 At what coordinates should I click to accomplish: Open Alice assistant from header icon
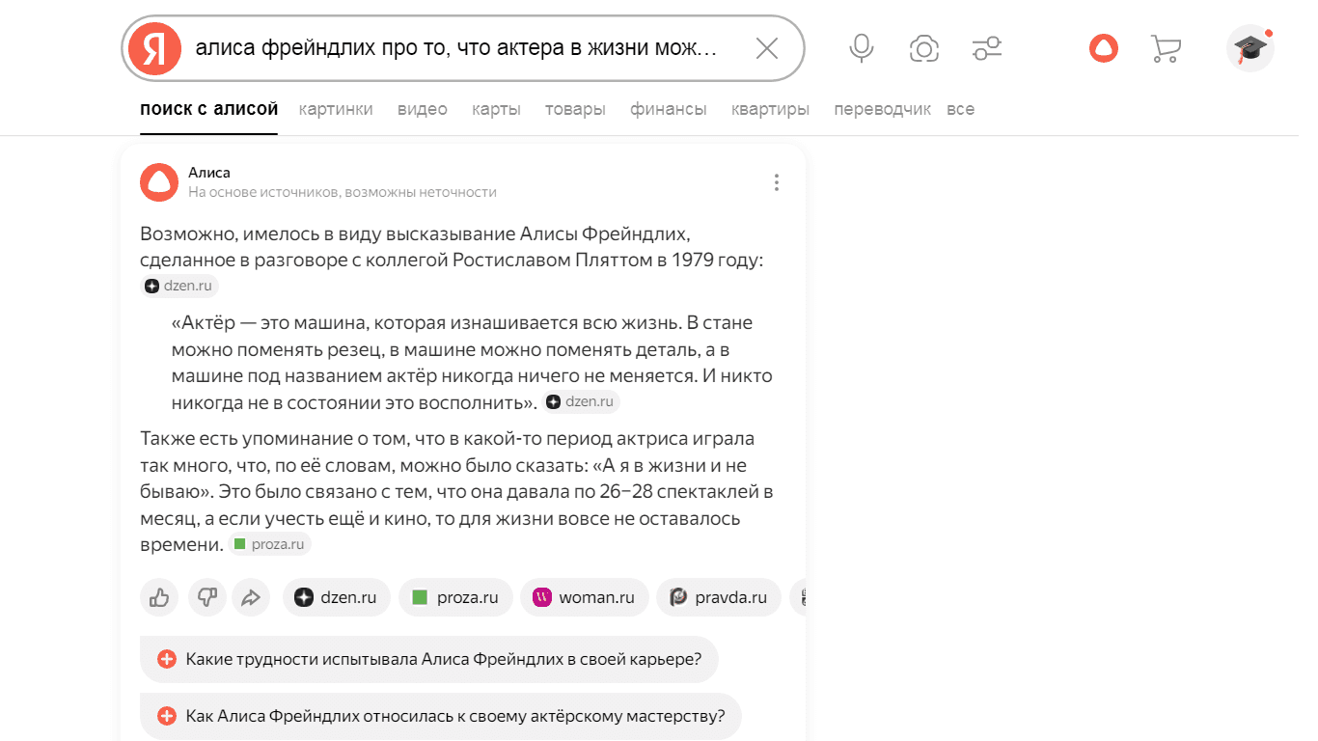(x=1103, y=48)
